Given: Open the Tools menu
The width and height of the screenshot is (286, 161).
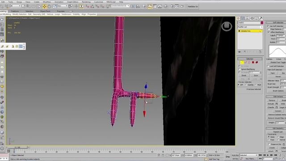Looking at the screenshot, I should click(11, 2).
